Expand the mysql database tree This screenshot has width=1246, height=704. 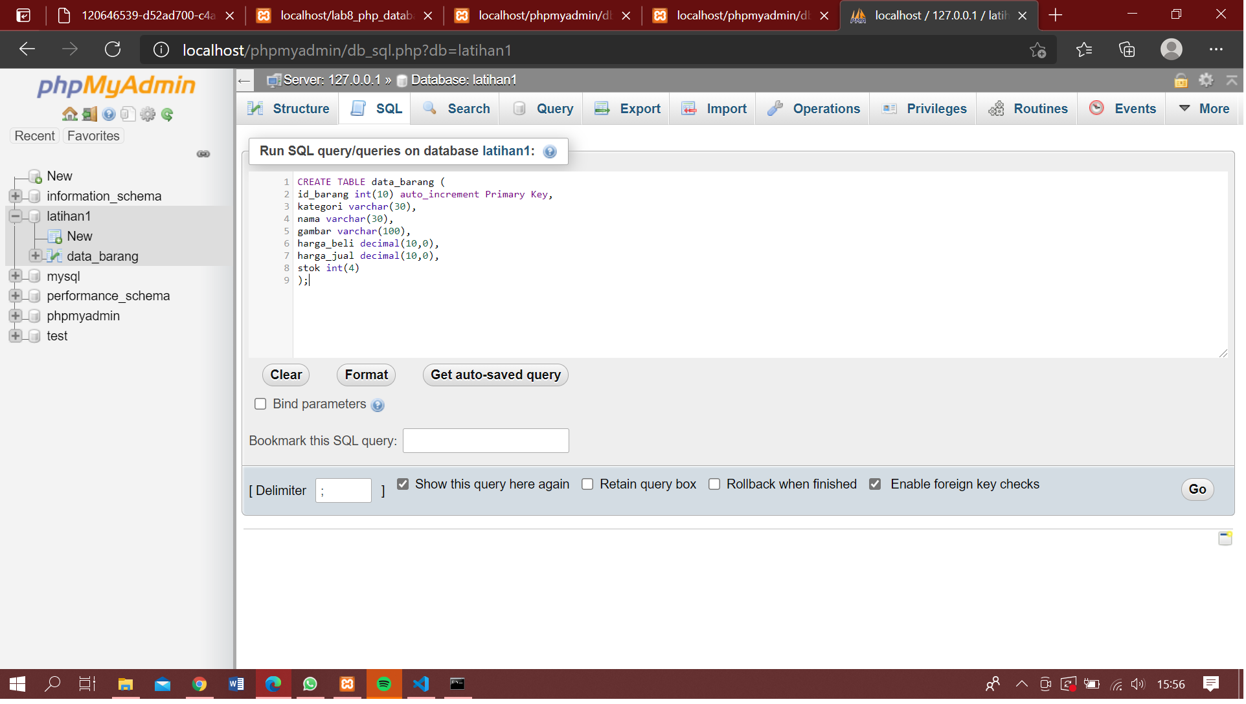[x=14, y=276]
